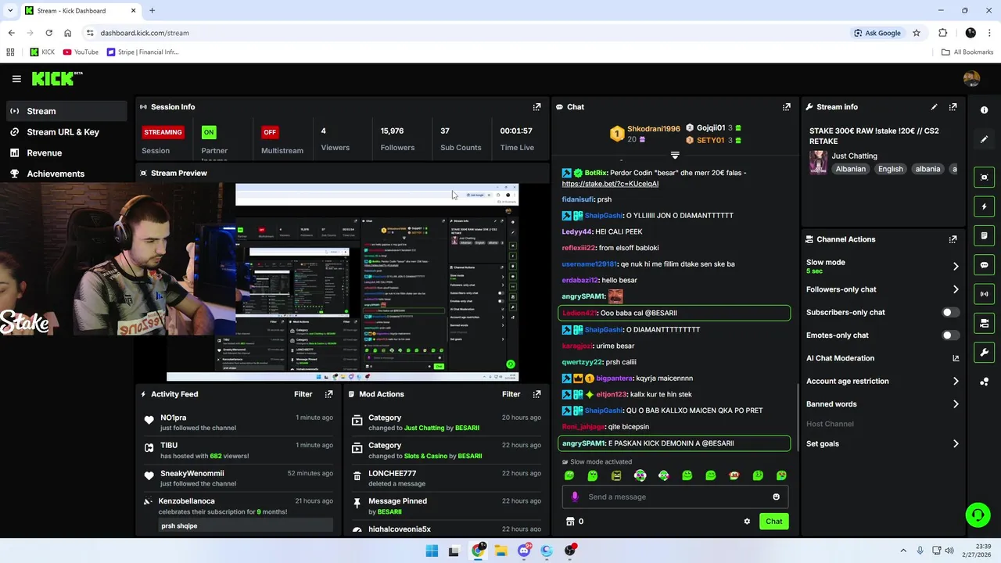
Task: Click the stream preview video
Action: click(x=343, y=282)
